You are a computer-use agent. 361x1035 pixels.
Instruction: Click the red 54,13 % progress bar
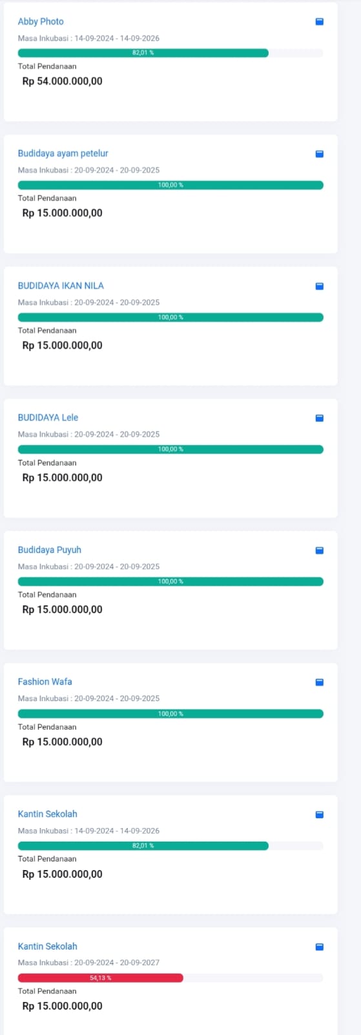(x=100, y=978)
